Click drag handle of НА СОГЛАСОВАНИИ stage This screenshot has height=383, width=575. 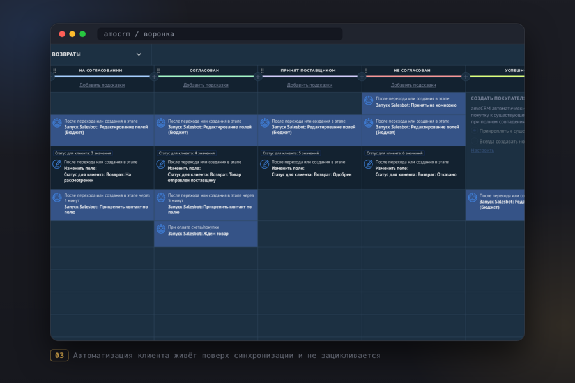click(55, 70)
